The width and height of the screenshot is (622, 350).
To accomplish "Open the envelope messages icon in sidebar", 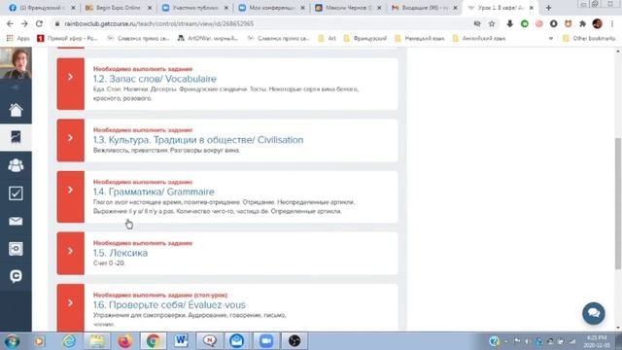I will [x=16, y=221].
